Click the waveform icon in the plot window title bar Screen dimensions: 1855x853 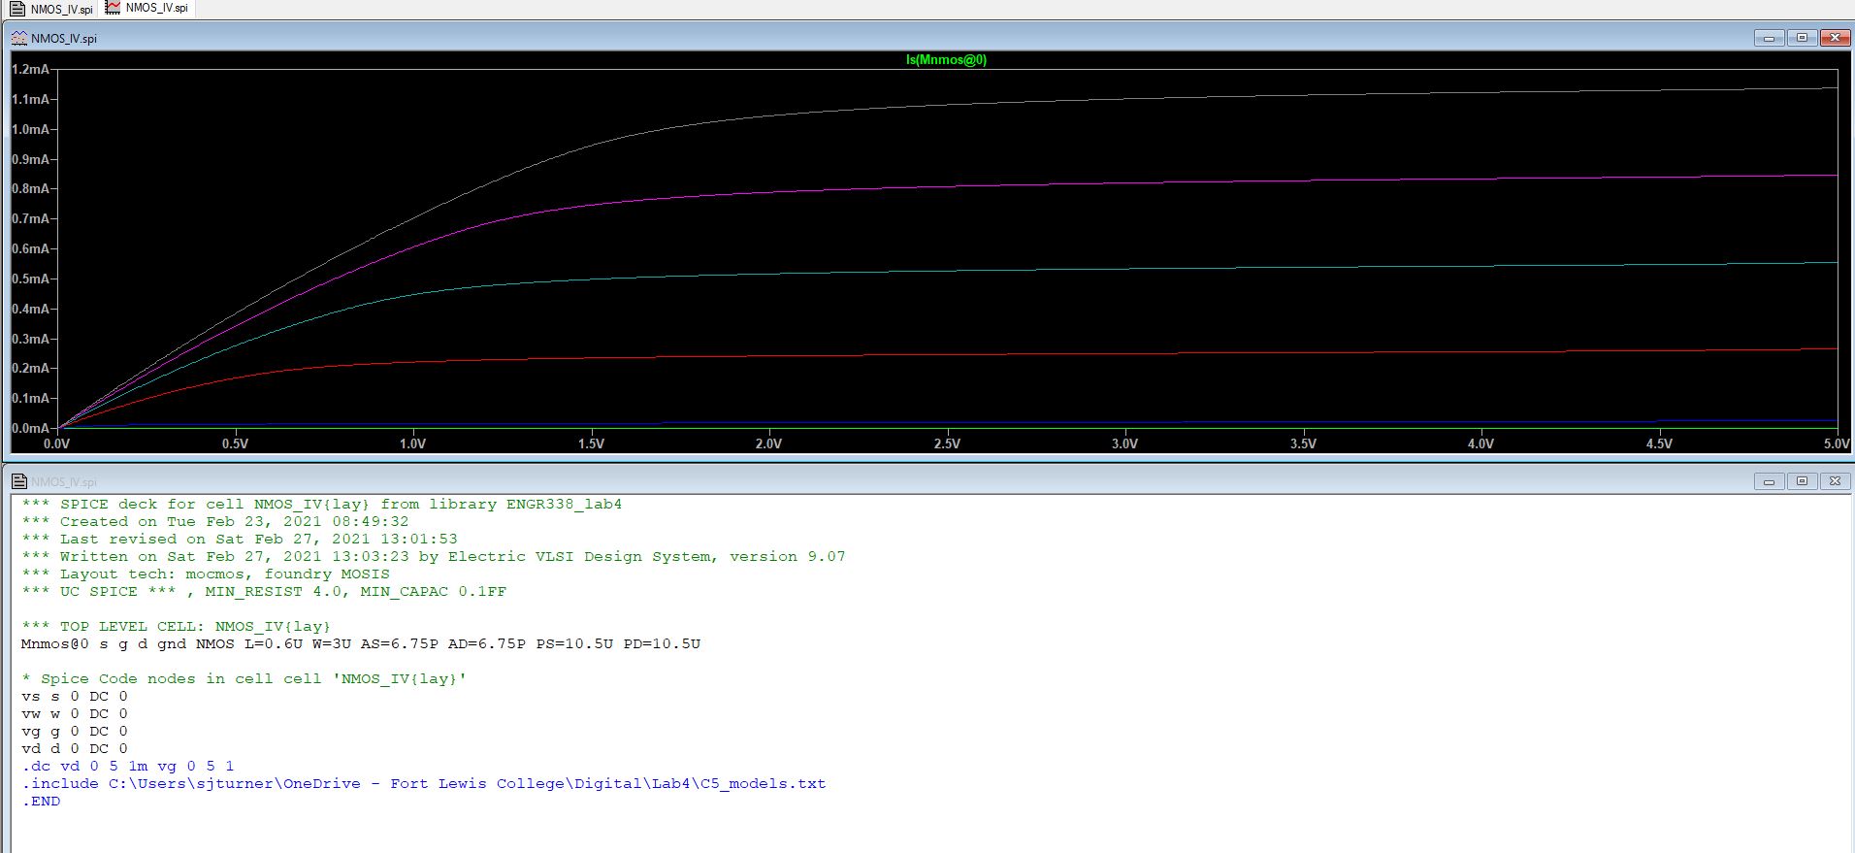pyautogui.click(x=18, y=38)
